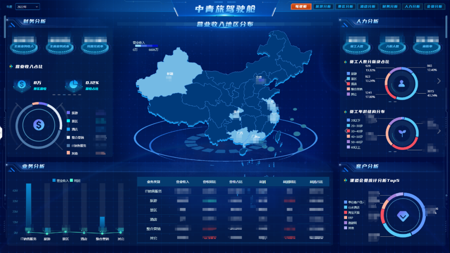This screenshot has width=450, height=253.
Task: Click the arrow icon before 员工年龄结构分布
Action: pyautogui.click(x=345, y=112)
